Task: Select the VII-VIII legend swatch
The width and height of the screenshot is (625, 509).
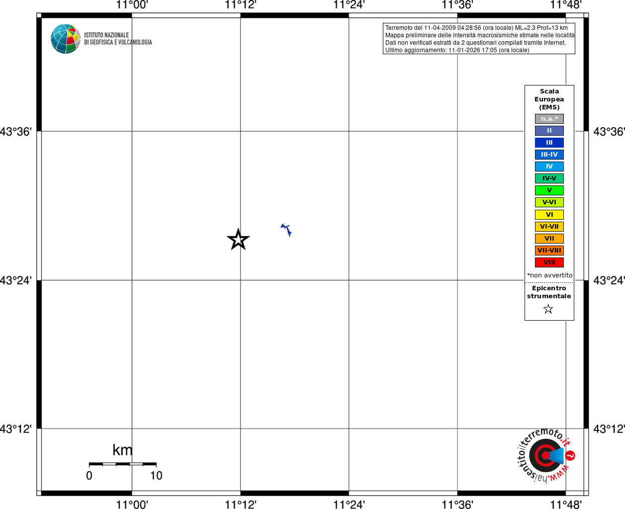Action: 549,251
